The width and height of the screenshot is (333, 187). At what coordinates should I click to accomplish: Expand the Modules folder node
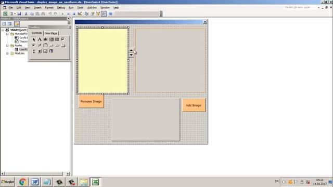[7, 54]
